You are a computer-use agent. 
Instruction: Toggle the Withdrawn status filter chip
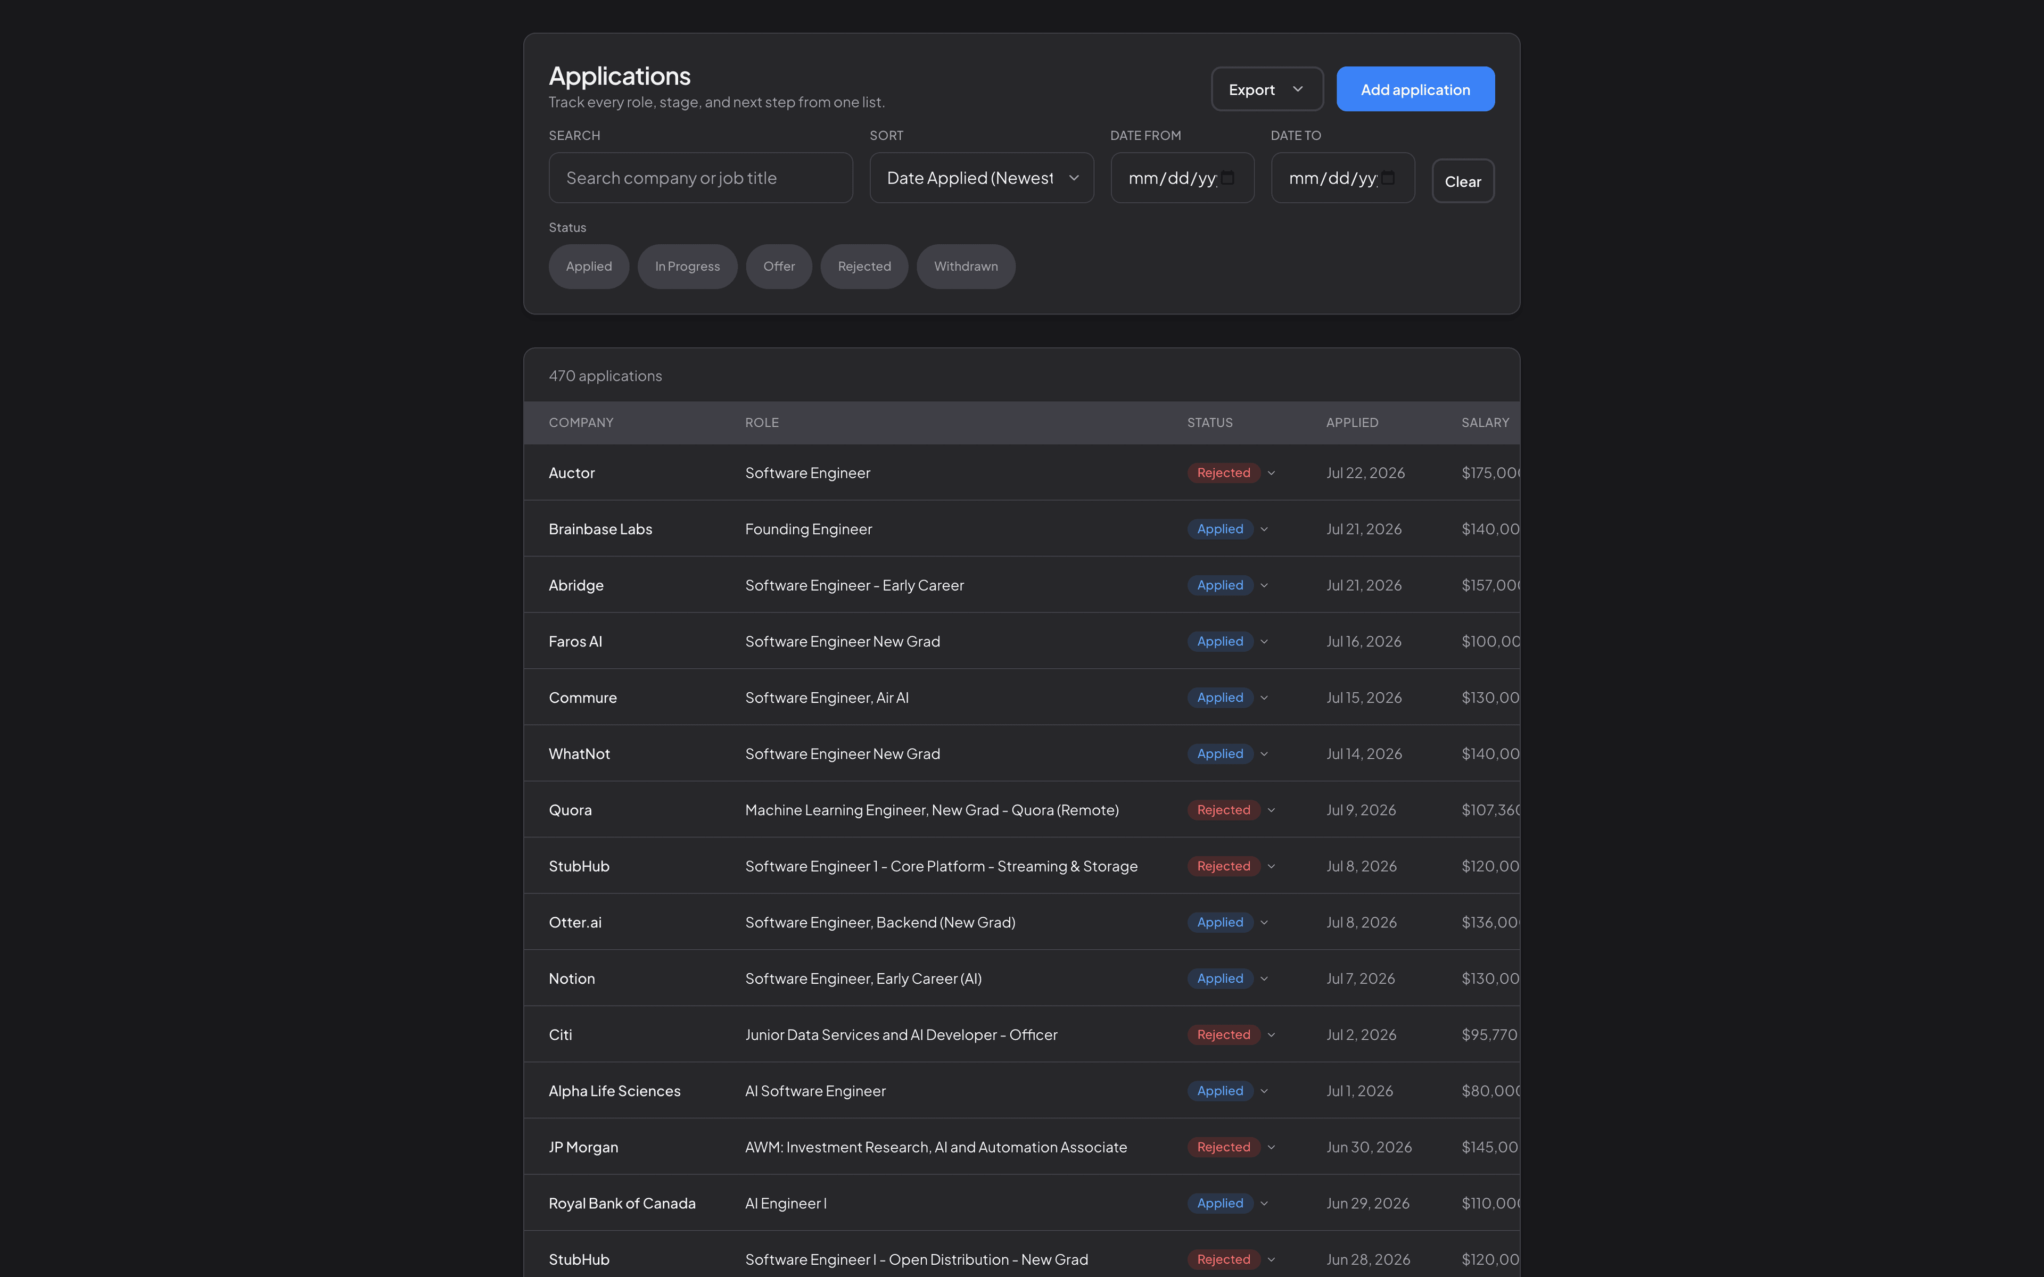pos(966,266)
